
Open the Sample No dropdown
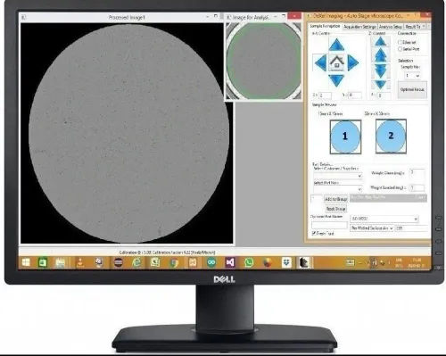click(x=413, y=76)
